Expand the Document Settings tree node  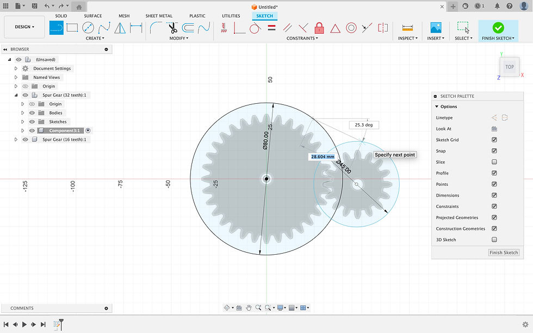[x=16, y=68]
